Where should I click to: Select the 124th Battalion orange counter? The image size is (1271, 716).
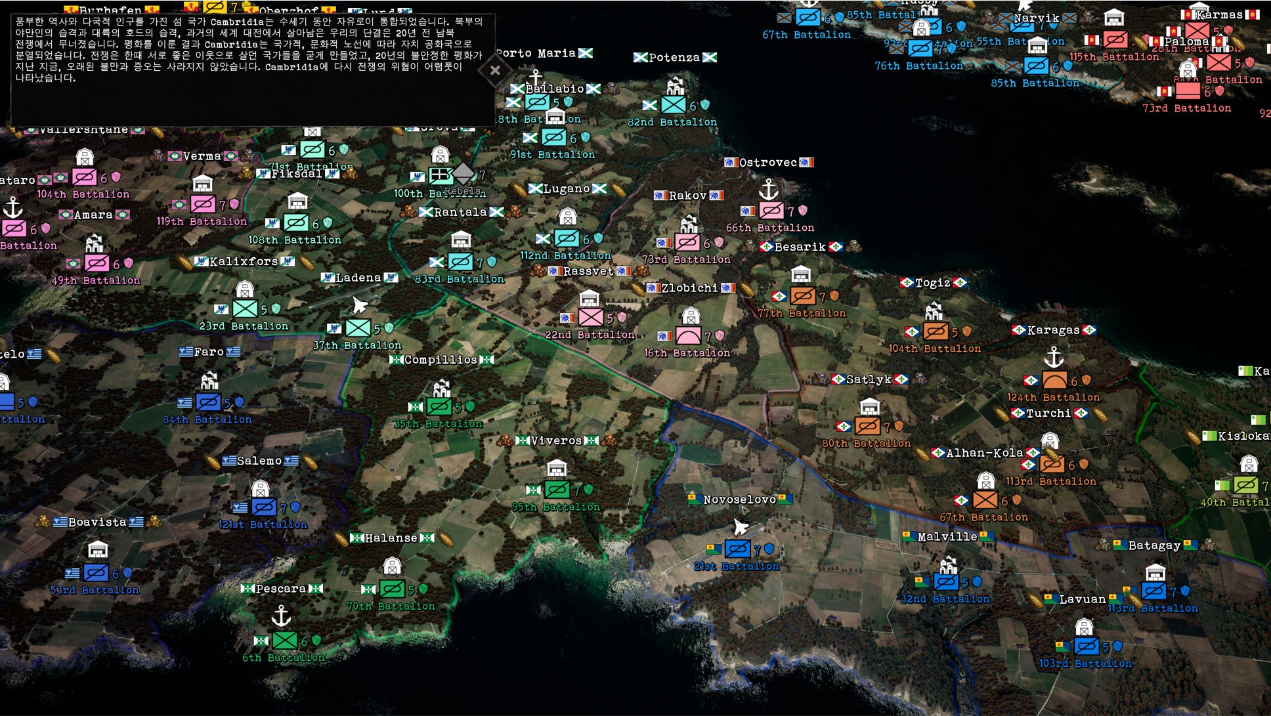1054,381
